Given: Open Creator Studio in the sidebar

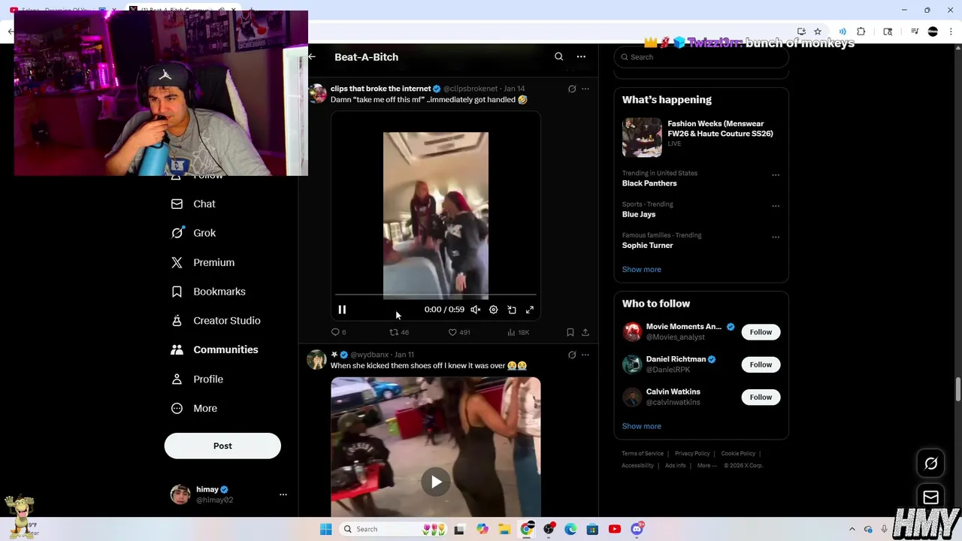Looking at the screenshot, I should coord(215,321).
